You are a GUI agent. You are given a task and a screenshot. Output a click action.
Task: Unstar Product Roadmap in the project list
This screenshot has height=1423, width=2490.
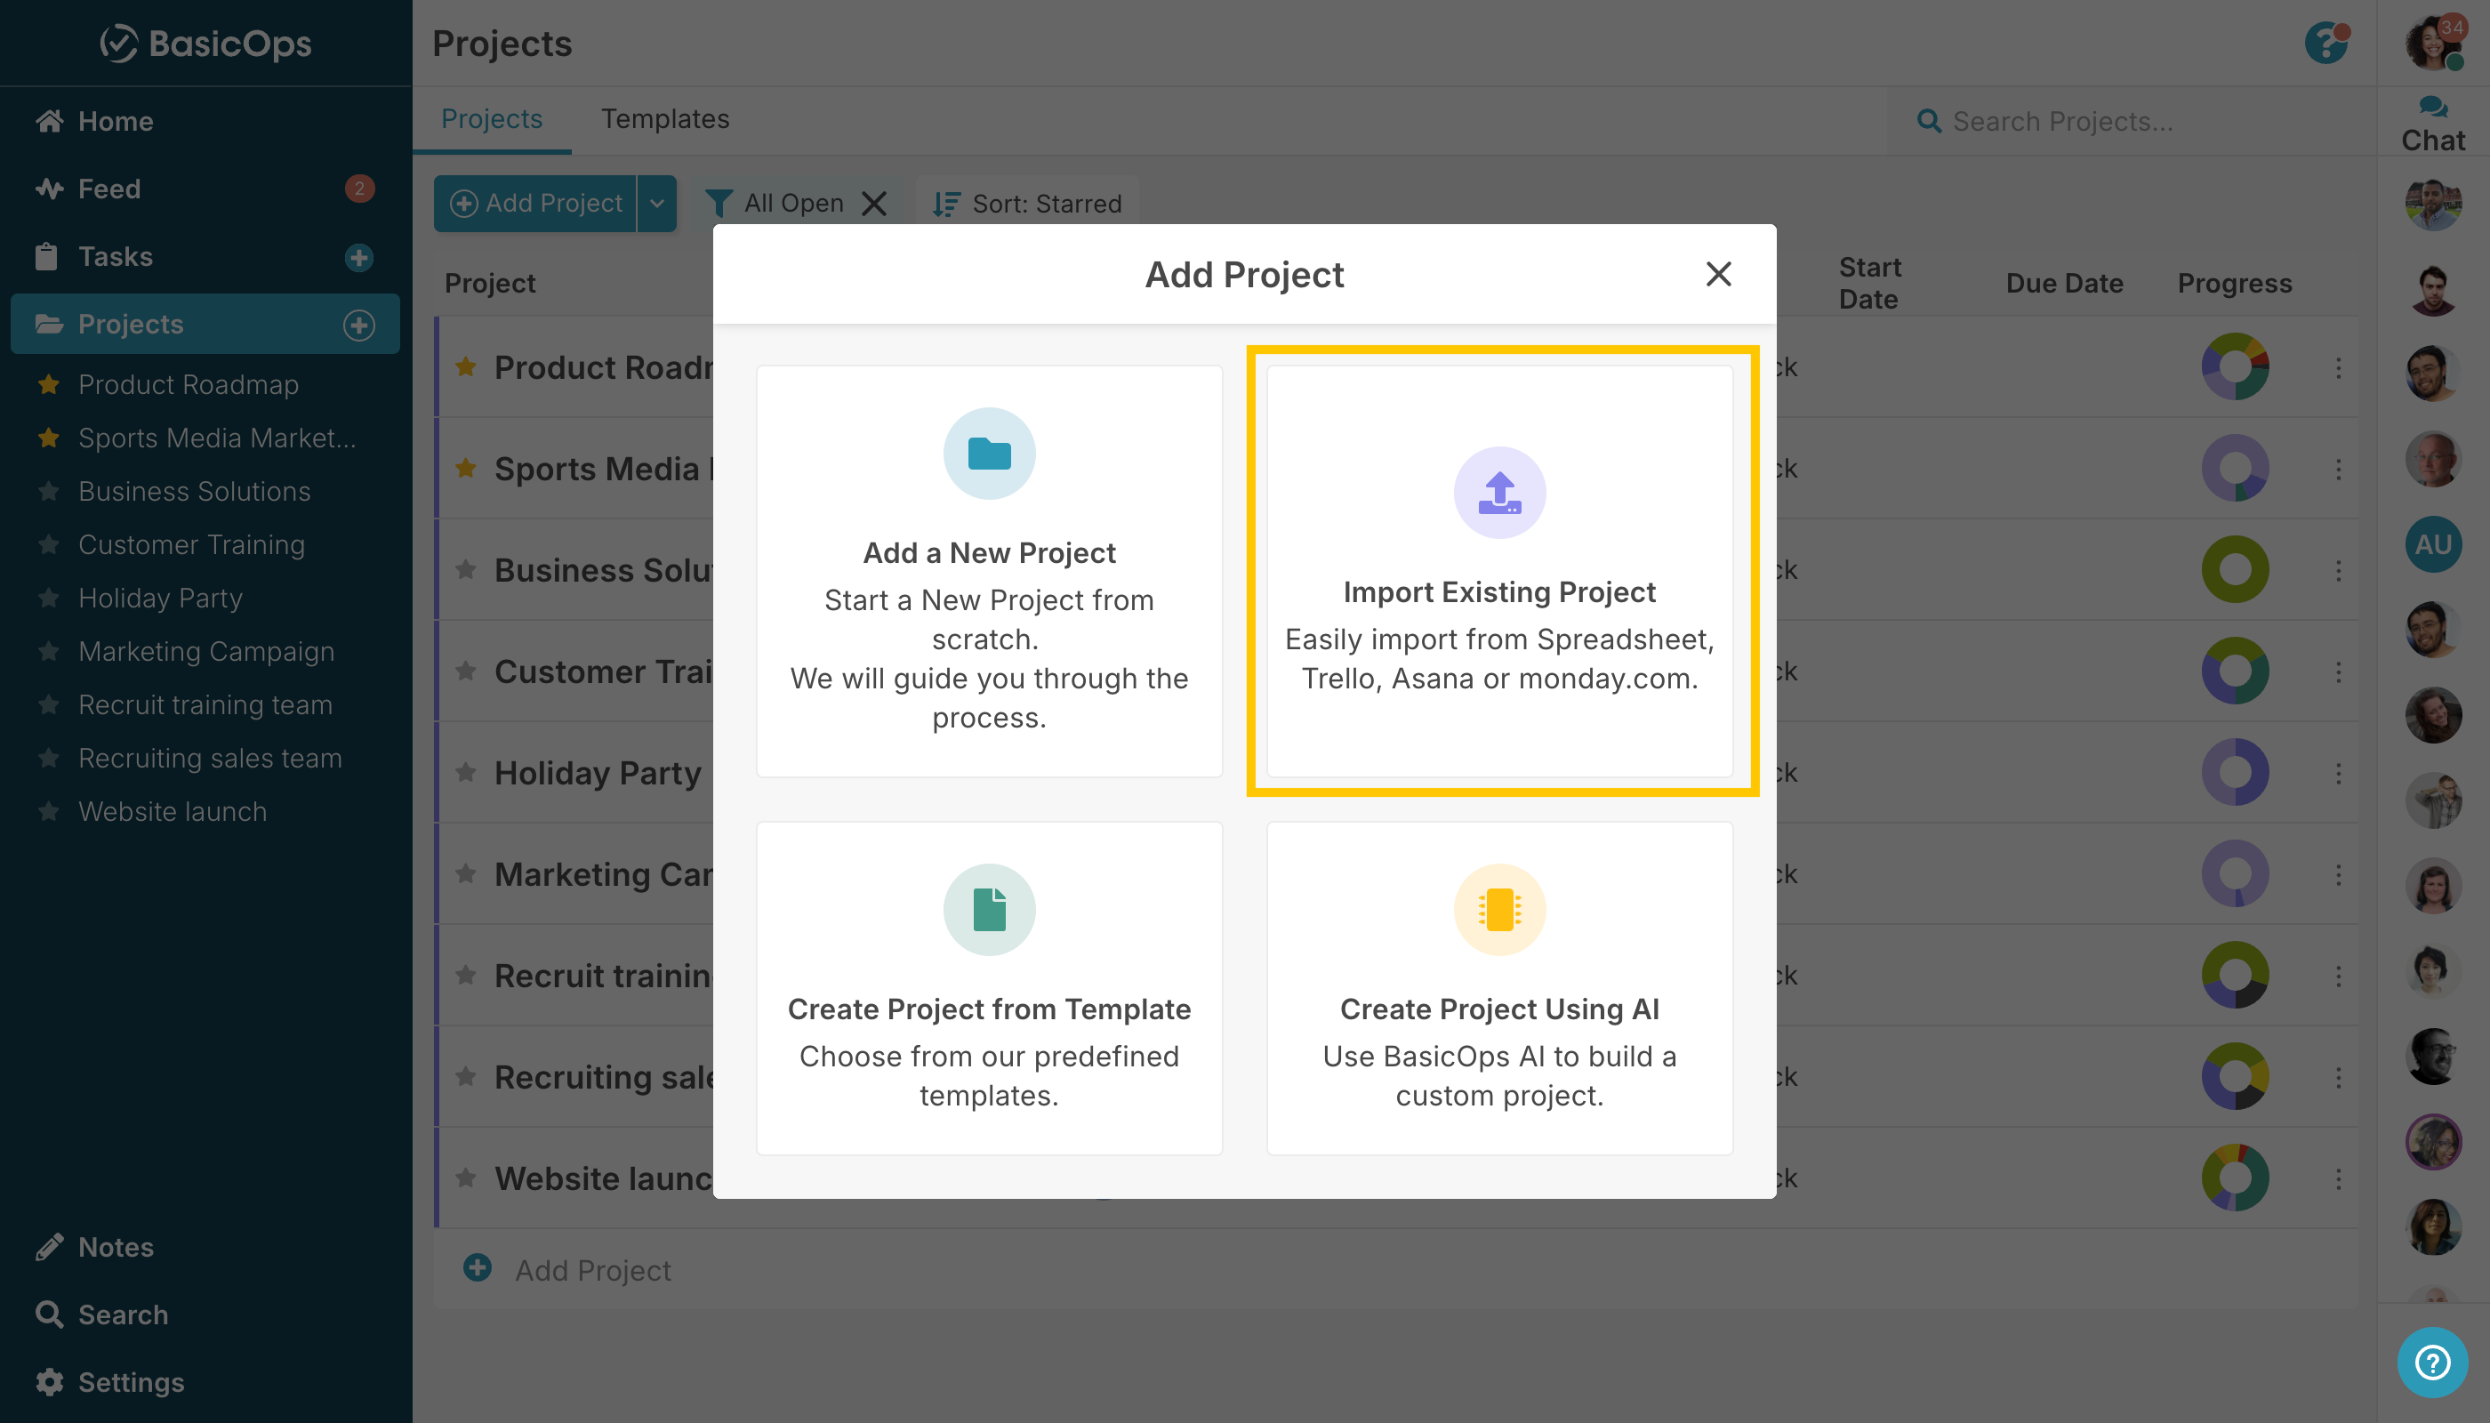[x=466, y=366]
